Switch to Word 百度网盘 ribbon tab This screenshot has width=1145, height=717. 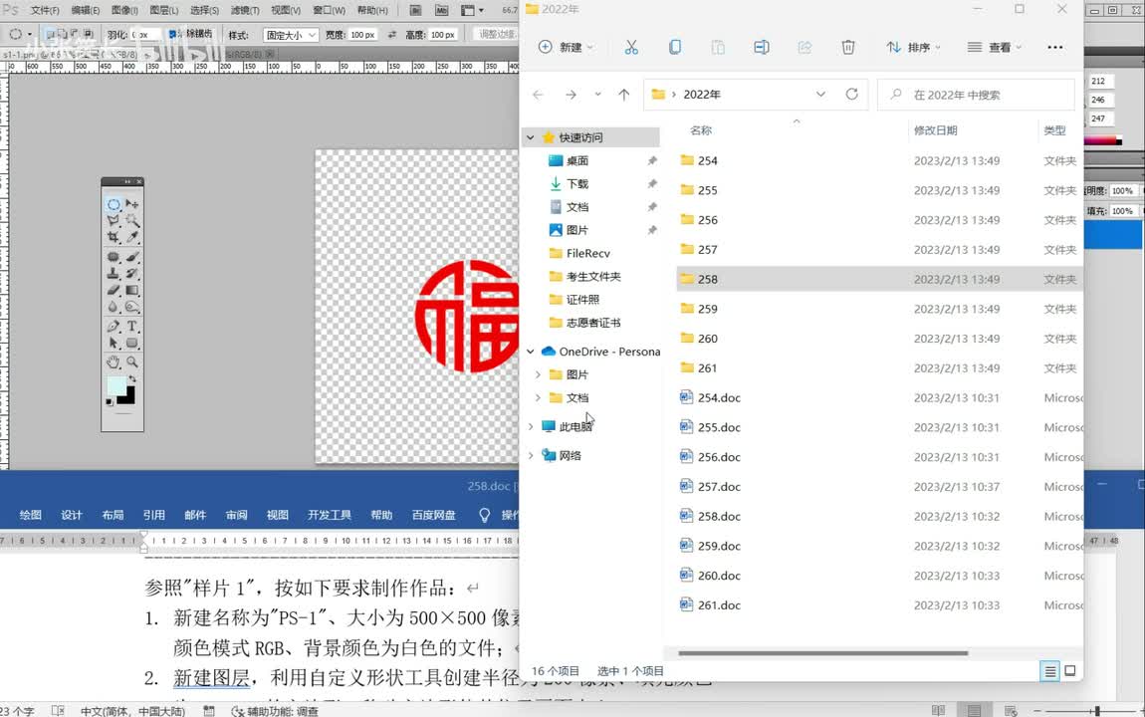(x=434, y=515)
